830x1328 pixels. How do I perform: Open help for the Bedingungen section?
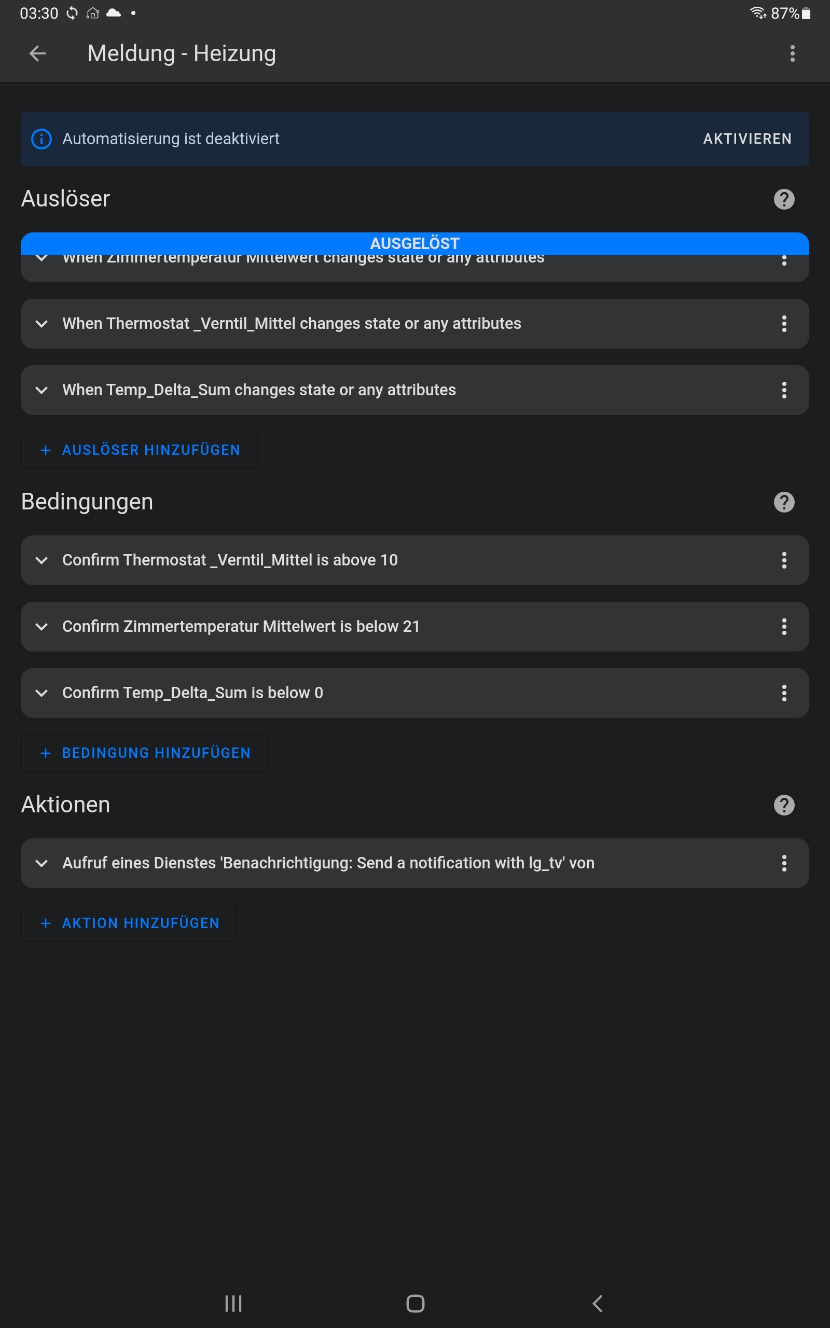(784, 502)
